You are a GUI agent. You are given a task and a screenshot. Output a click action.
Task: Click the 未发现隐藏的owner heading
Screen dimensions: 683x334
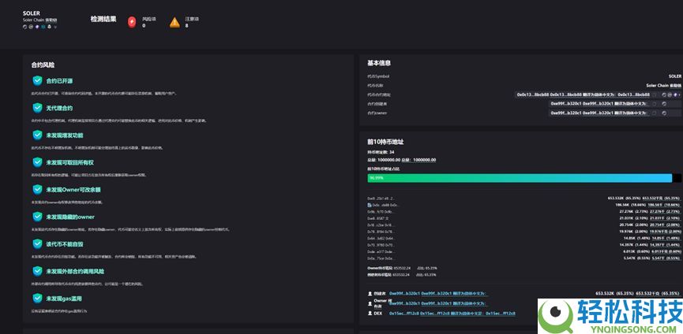pyautogui.click(x=70, y=217)
